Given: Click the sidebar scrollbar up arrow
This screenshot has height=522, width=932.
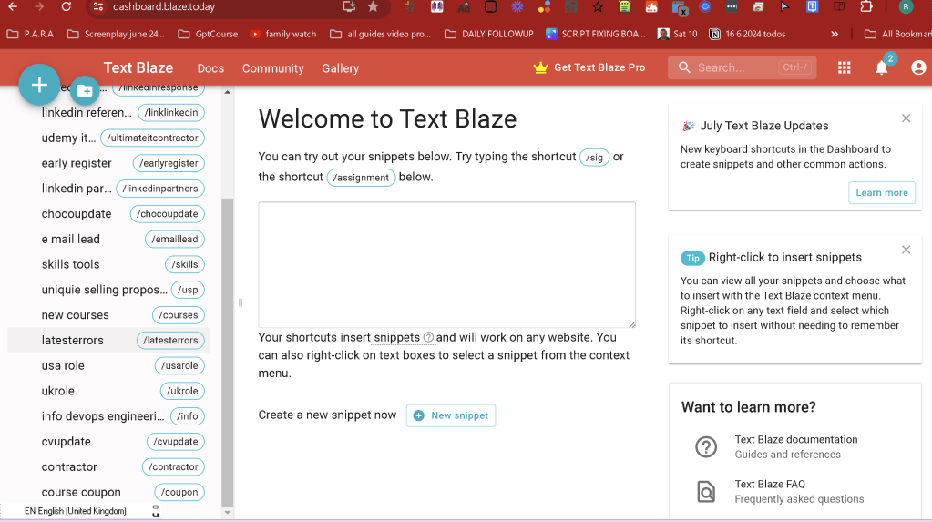Looking at the screenshot, I should tap(227, 92).
